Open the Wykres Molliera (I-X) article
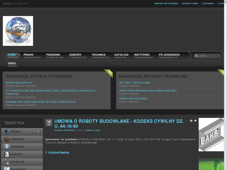This screenshot has height=170, width=227. coord(19,83)
